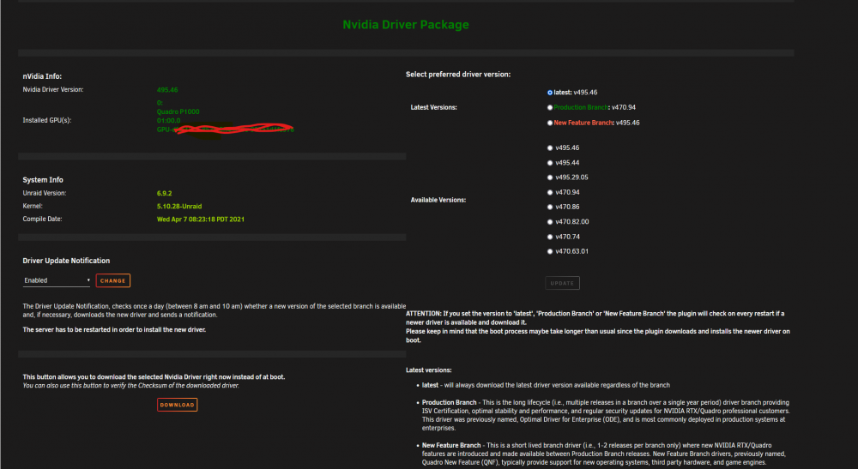858x469 pixels.
Task: Click the 'System Info' heading
Action: point(43,180)
